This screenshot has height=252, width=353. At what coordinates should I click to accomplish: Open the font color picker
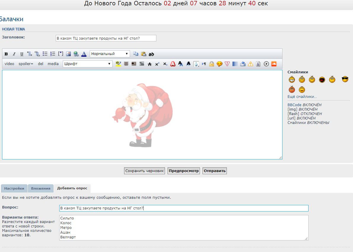84,54
